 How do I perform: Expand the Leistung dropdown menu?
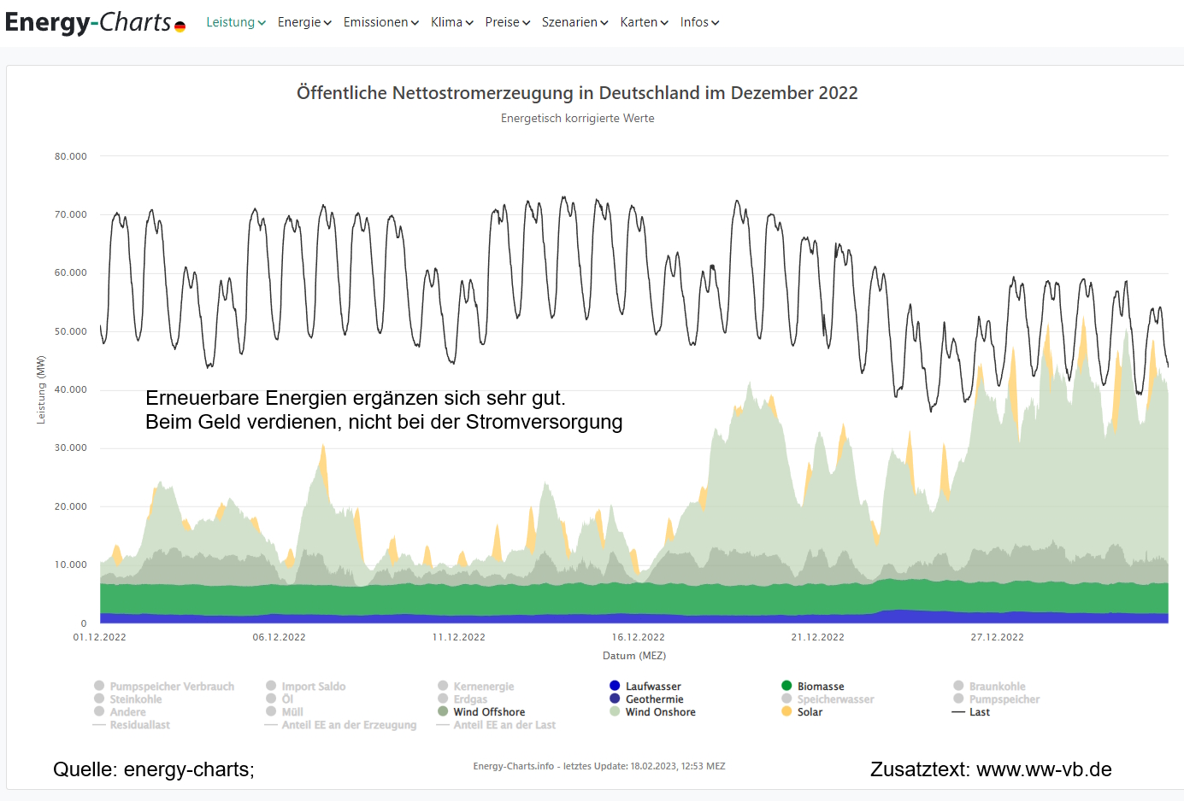pos(236,22)
